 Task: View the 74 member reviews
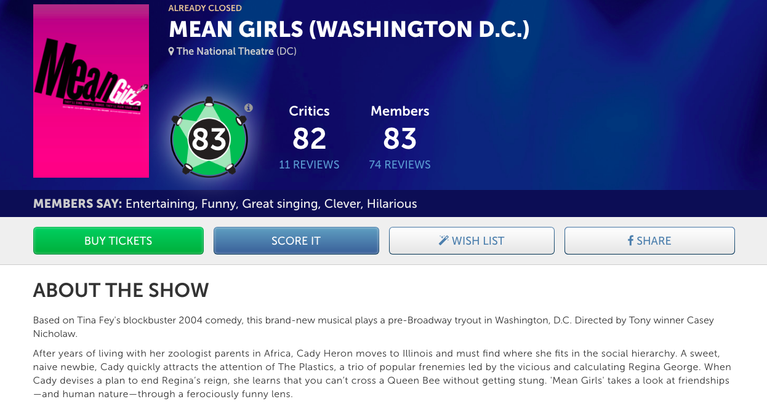point(400,165)
